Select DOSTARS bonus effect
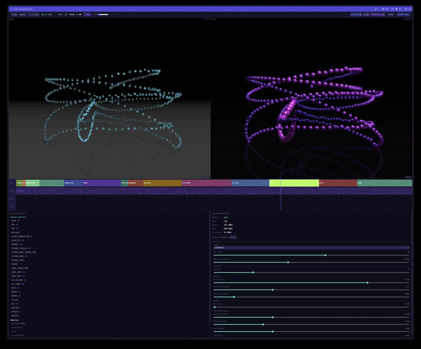The width and height of the screenshot is (421, 349). pyautogui.click(x=15, y=323)
